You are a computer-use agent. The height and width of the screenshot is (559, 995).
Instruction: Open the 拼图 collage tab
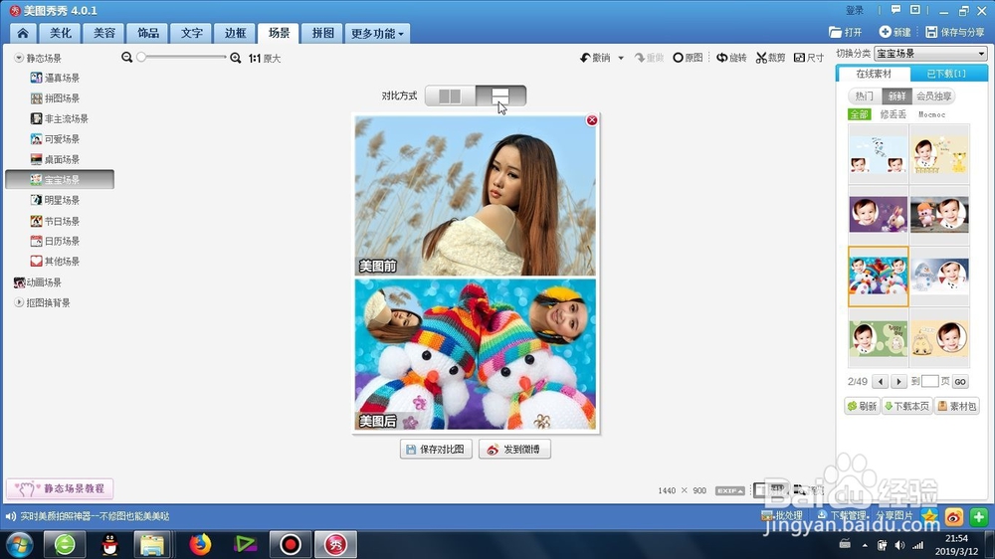(x=322, y=33)
